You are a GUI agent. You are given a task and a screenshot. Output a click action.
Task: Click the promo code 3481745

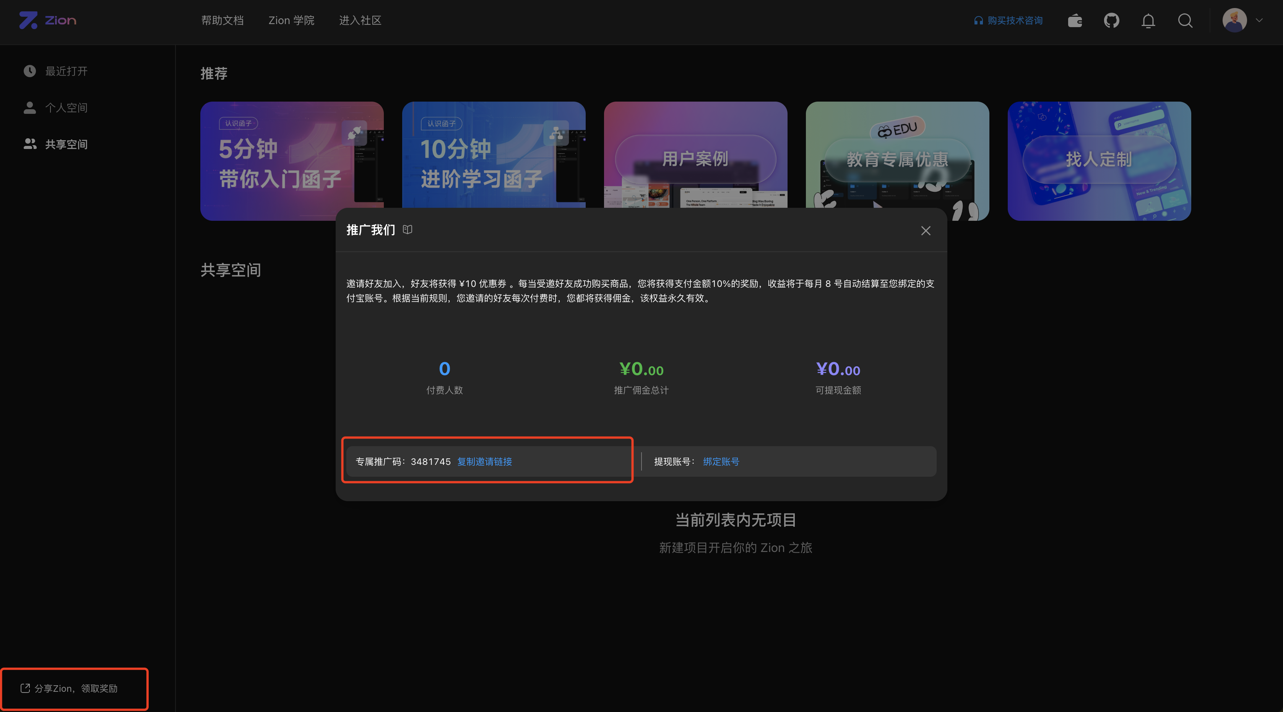[x=431, y=462]
